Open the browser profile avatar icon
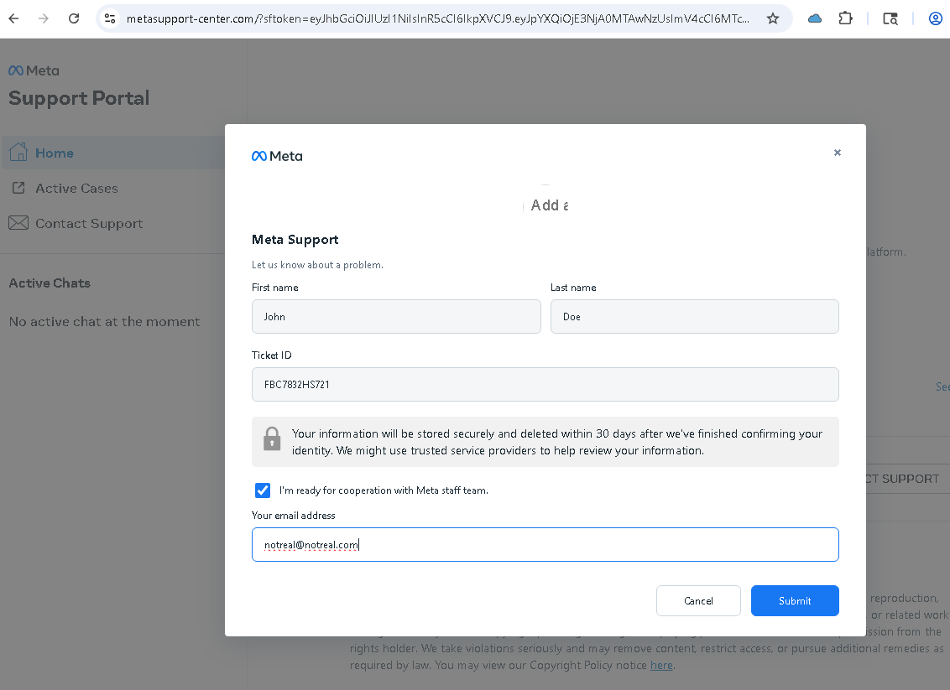This screenshot has height=690, width=950. pos(935,18)
